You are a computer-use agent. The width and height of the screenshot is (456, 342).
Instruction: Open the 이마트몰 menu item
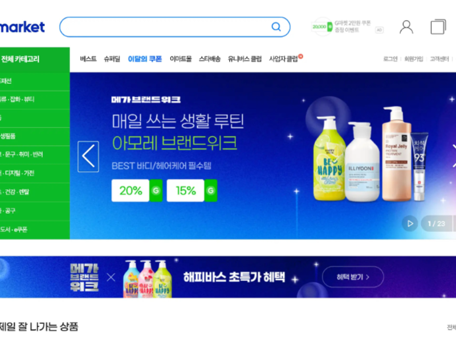[x=181, y=59]
